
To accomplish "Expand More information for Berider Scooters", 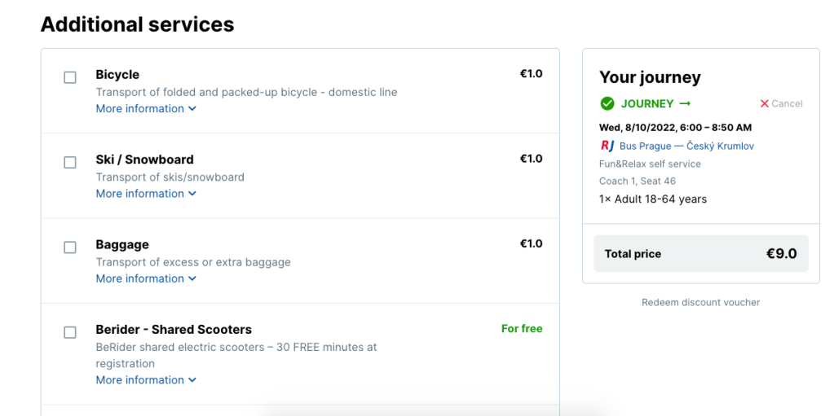I will point(146,379).
